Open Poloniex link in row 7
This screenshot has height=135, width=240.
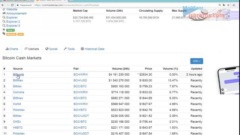tap(19, 110)
